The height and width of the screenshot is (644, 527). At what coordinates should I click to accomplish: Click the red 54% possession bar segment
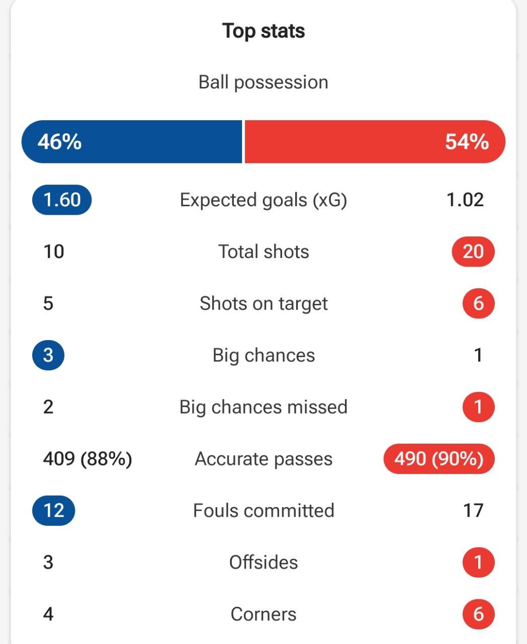pos(375,142)
